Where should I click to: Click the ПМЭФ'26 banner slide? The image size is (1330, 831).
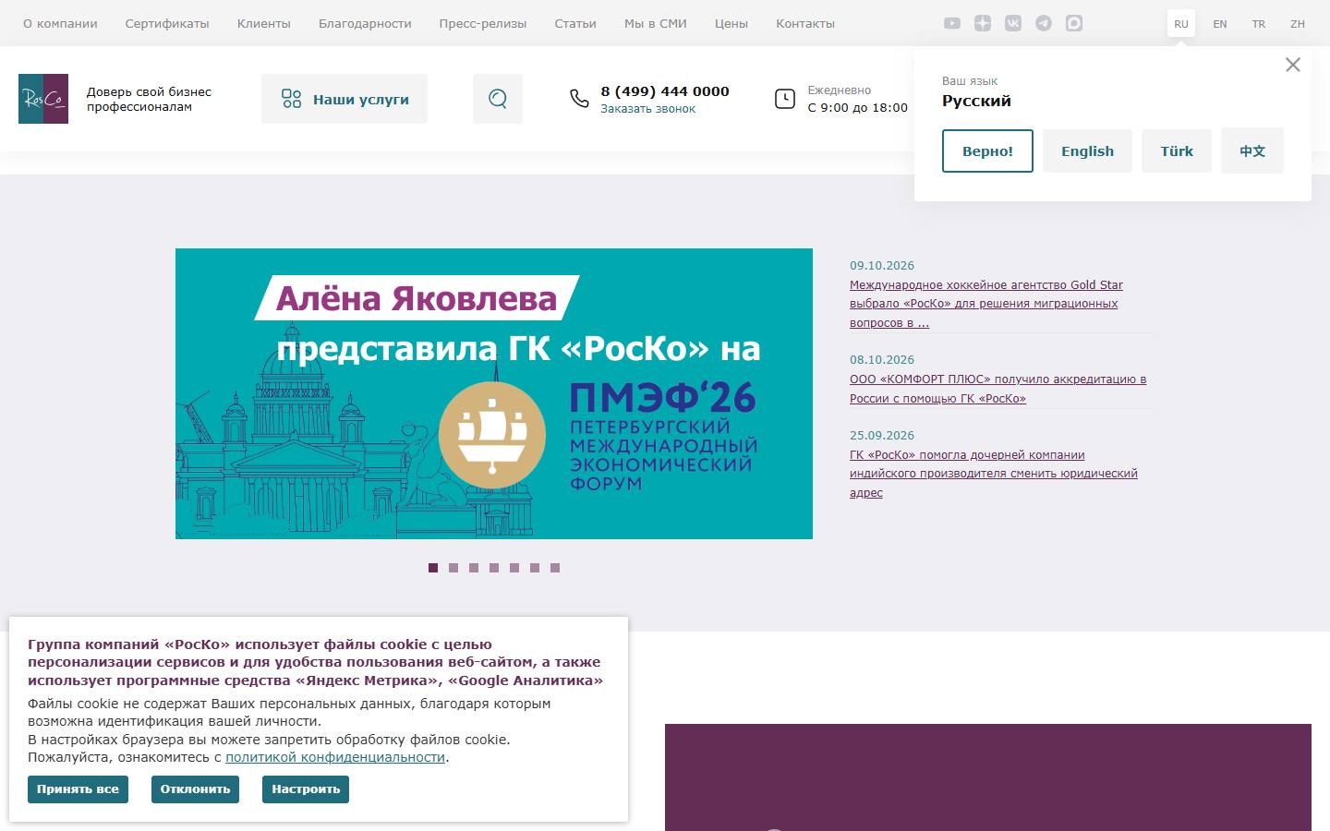click(x=494, y=393)
